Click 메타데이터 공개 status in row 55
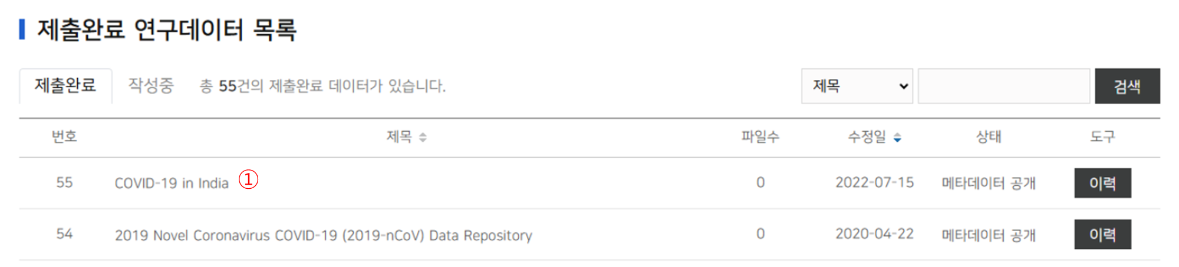Screen dimensions: 1179x267 989,183
